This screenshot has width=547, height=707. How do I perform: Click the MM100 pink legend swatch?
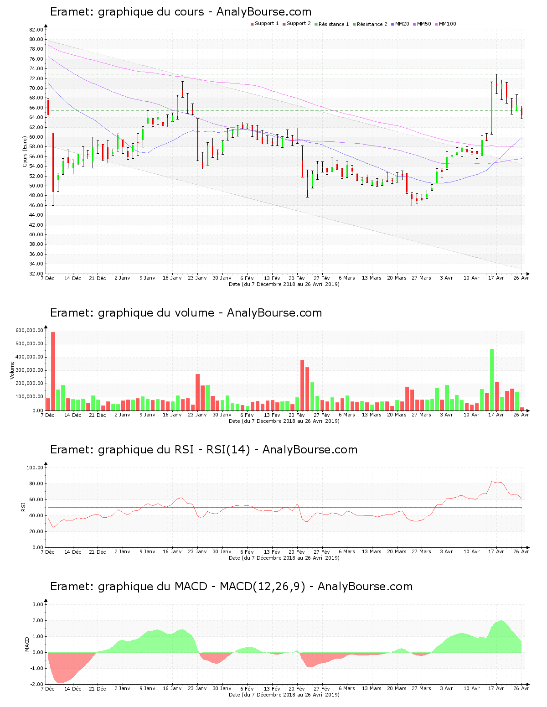(436, 24)
